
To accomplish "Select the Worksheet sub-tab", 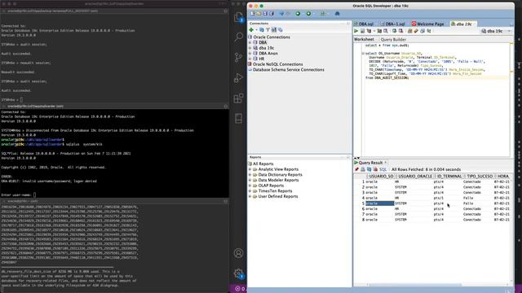I will point(364,39).
